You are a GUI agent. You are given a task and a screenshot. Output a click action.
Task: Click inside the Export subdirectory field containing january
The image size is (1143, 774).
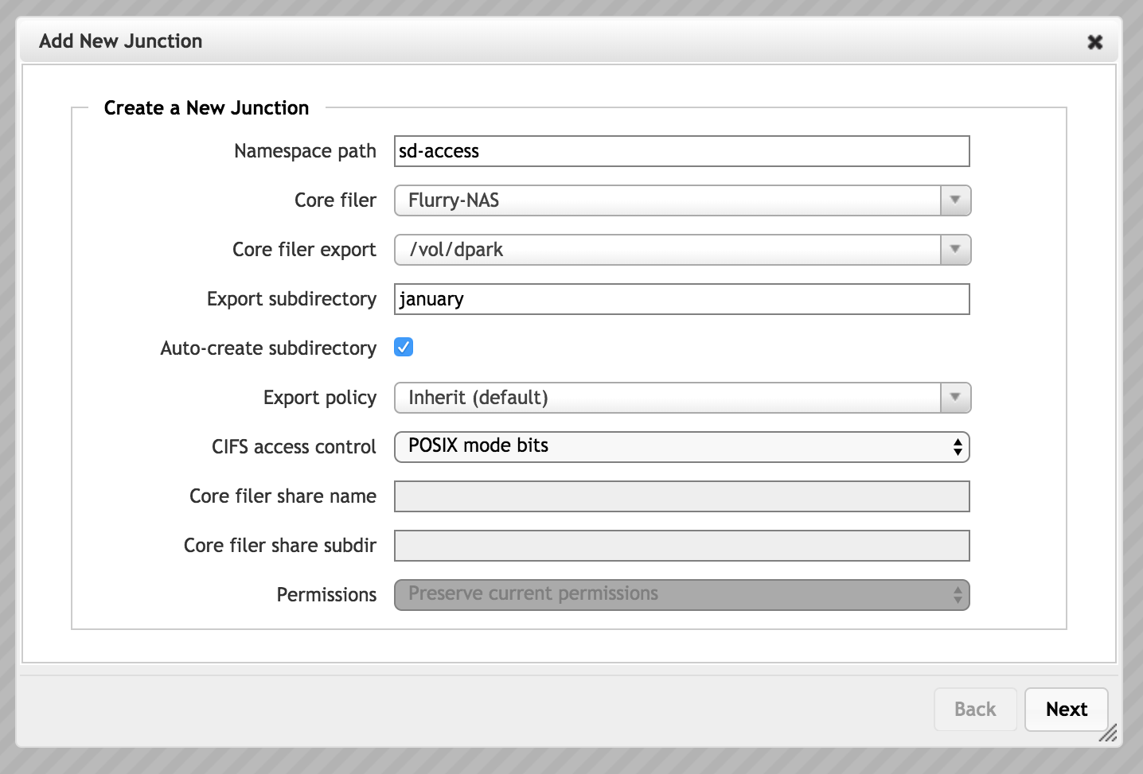[681, 299]
